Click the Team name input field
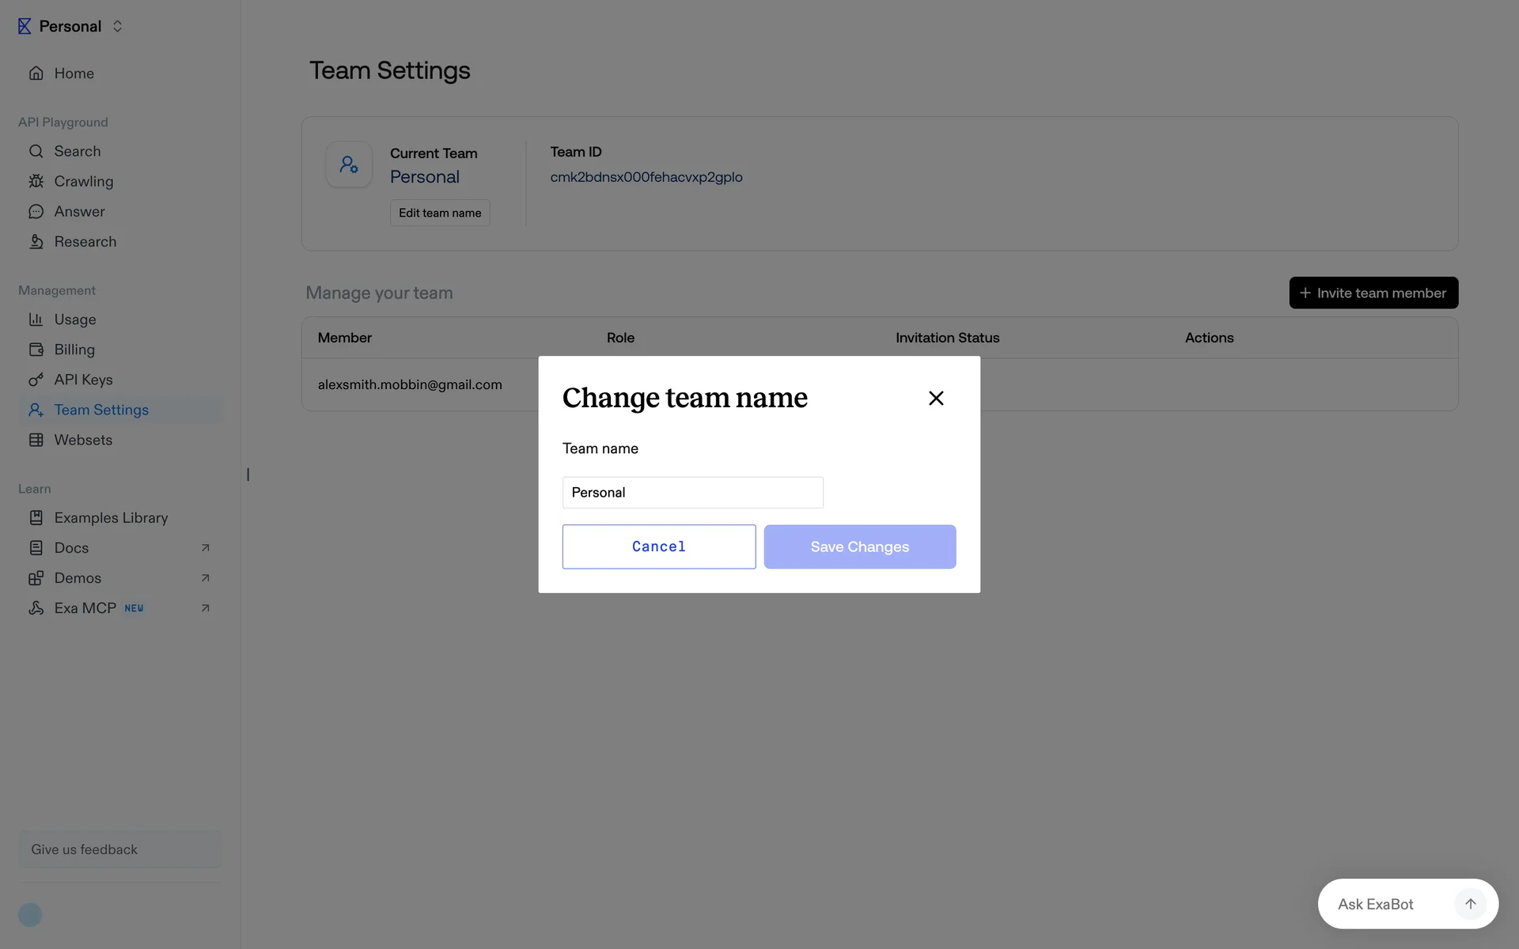This screenshot has width=1519, height=949. (x=692, y=493)
